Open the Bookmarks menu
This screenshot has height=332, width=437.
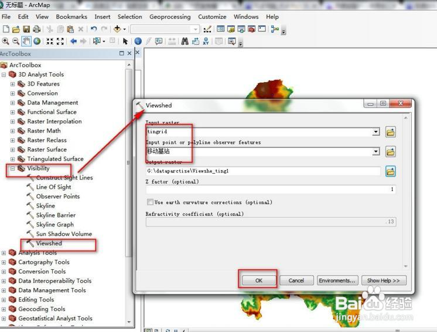(71, 17)
